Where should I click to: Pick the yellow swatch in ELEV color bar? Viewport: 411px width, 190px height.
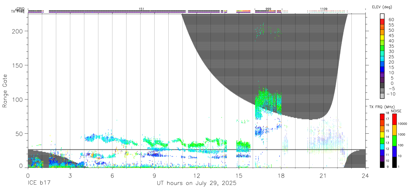pyautogui.click(x=382, y=37)
